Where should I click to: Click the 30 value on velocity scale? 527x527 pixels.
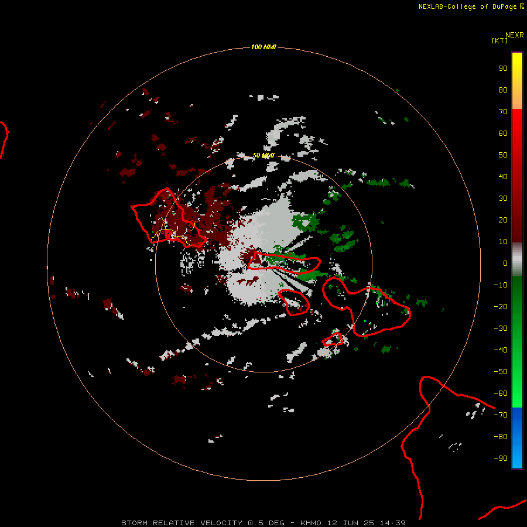coord(503,199)
